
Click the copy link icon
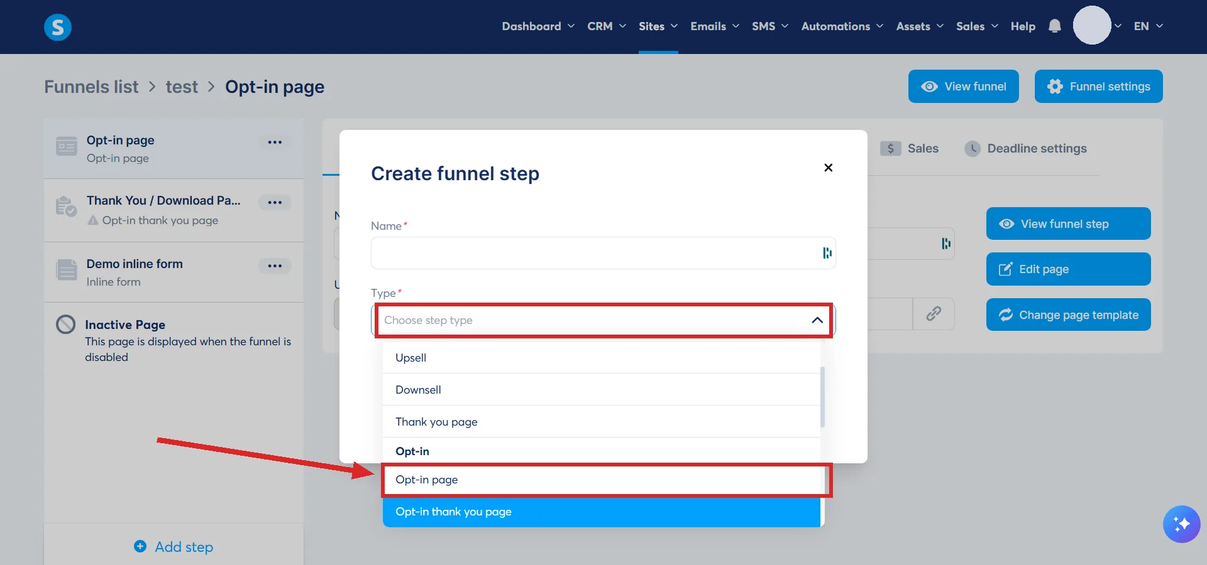(934, 314)
